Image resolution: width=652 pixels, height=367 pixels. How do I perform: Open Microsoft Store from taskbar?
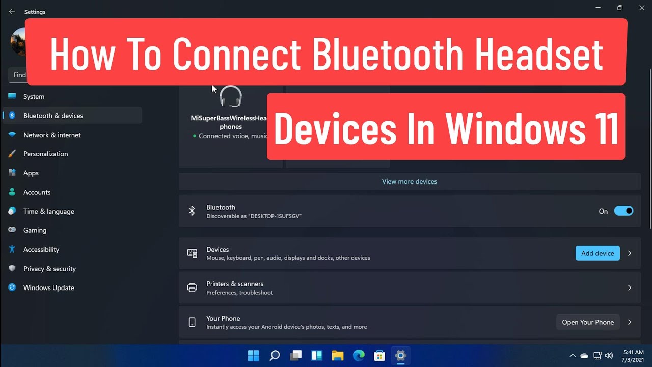coord(379,355)
